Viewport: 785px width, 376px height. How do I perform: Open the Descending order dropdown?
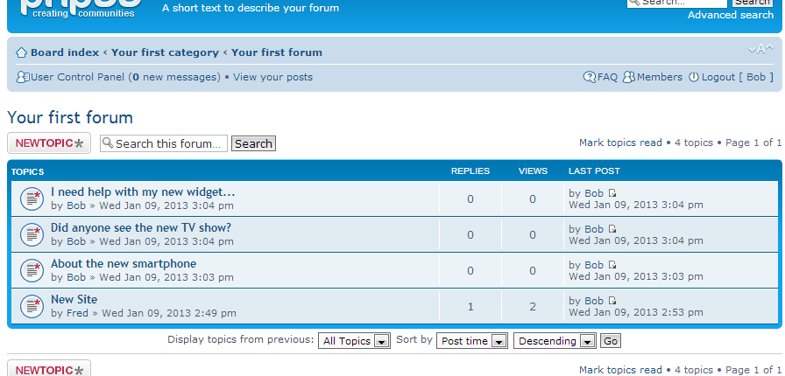coord(555,341)
